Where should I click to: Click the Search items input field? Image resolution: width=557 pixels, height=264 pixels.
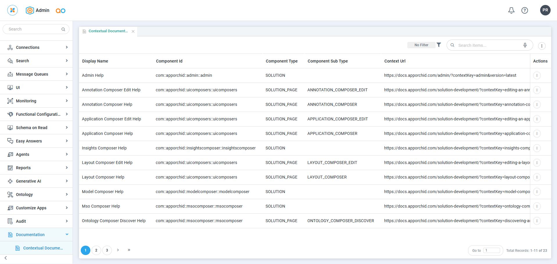point(488,45)
